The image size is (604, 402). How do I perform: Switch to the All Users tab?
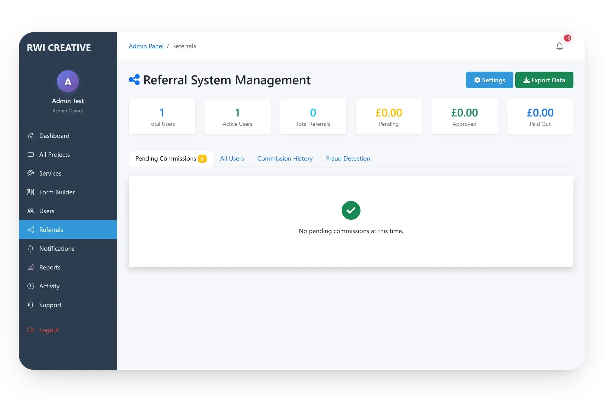pos(232,159)
